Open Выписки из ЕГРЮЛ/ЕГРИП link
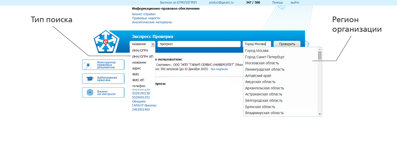The height and width of the screenshot is (160, 397). (178, 2)
